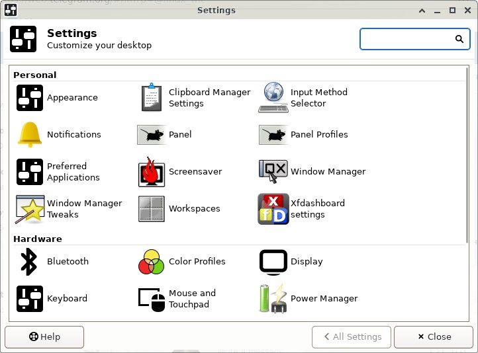Click the vertical scrollbar of settings list

[x=467, y=155]
